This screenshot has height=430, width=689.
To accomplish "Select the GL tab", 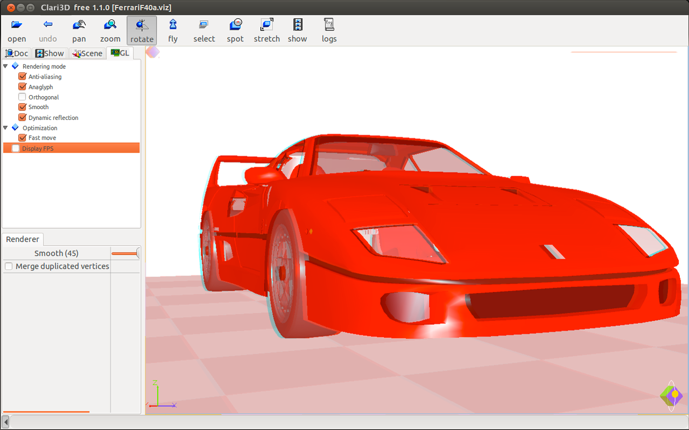I will point(120,53).
